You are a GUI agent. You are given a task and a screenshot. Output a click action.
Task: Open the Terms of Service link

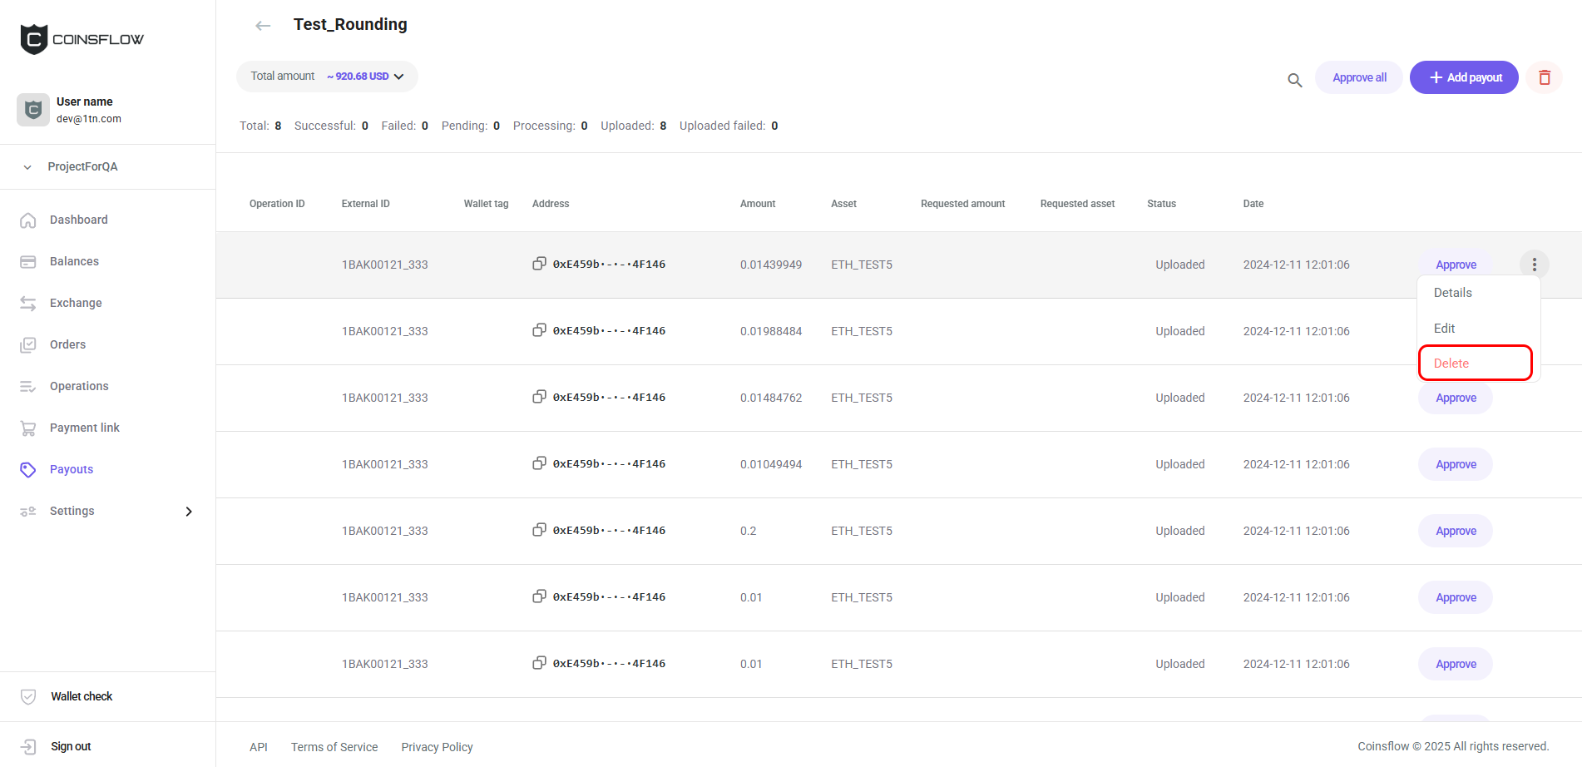(x=334, y=747)
